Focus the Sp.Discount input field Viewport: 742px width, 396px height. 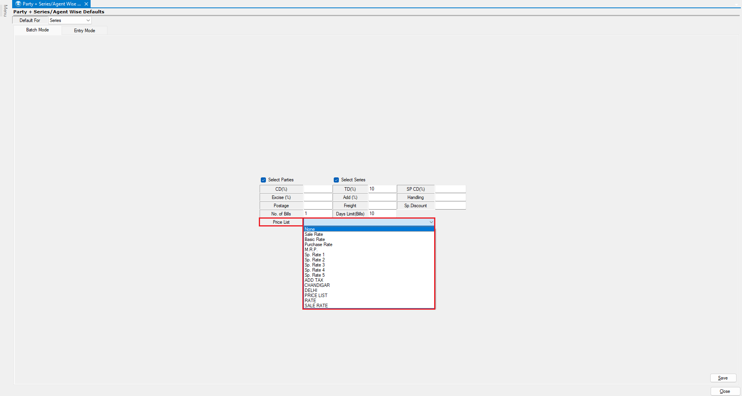click(x=450, y=206)
